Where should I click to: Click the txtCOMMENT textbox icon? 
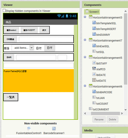[90, 109]
